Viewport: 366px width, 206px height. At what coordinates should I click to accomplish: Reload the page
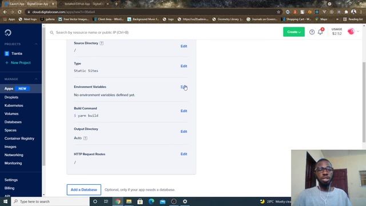point(19,12)
